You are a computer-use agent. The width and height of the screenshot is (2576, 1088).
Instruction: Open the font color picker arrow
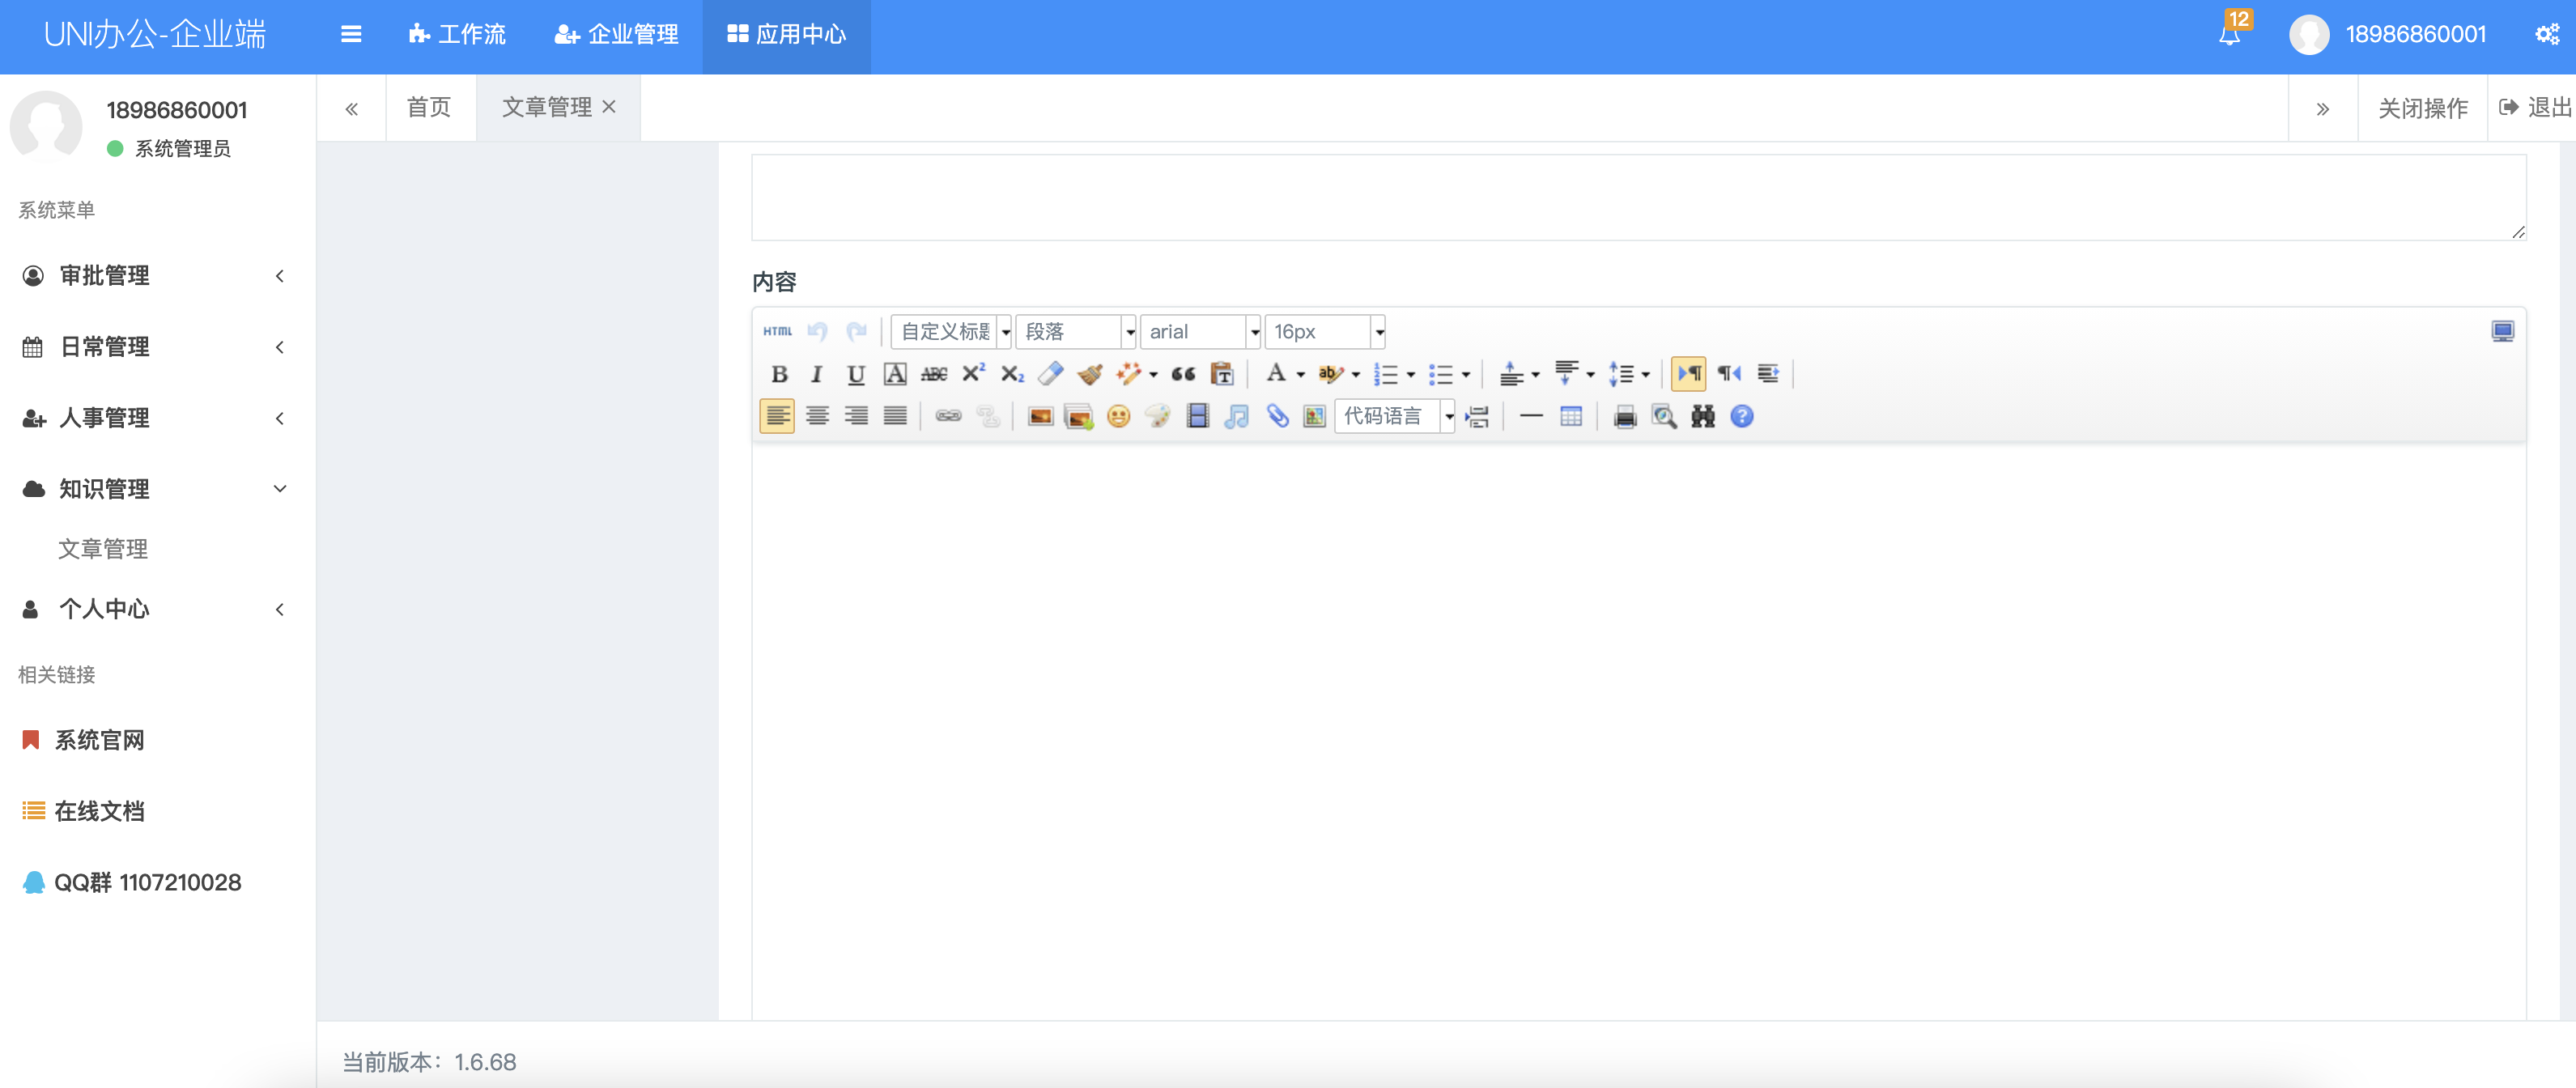[1301, 375]
